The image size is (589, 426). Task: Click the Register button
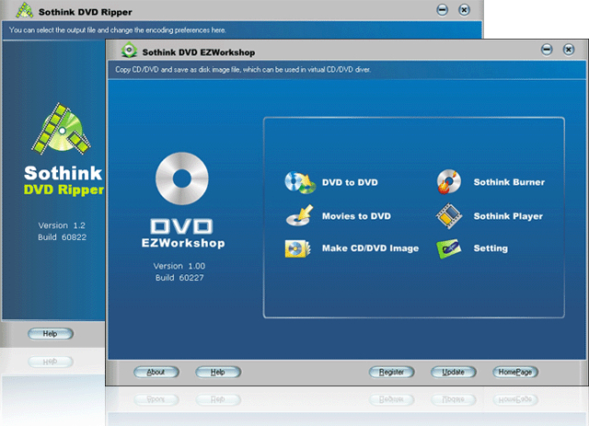(x=391, y=372)
